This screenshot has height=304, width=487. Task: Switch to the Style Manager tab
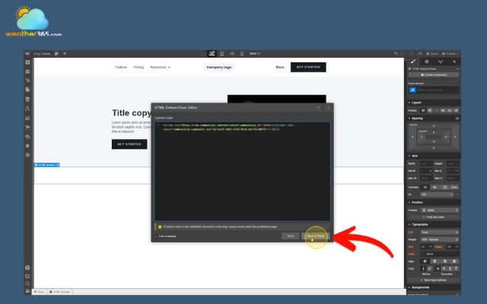tap(441, 62)
